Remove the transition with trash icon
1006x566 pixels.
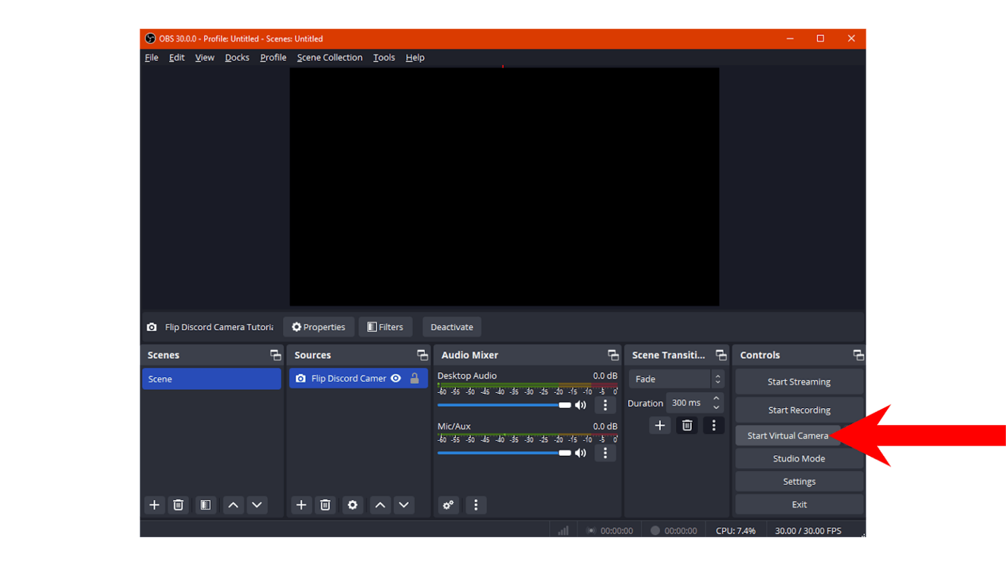tap(686, 425)
